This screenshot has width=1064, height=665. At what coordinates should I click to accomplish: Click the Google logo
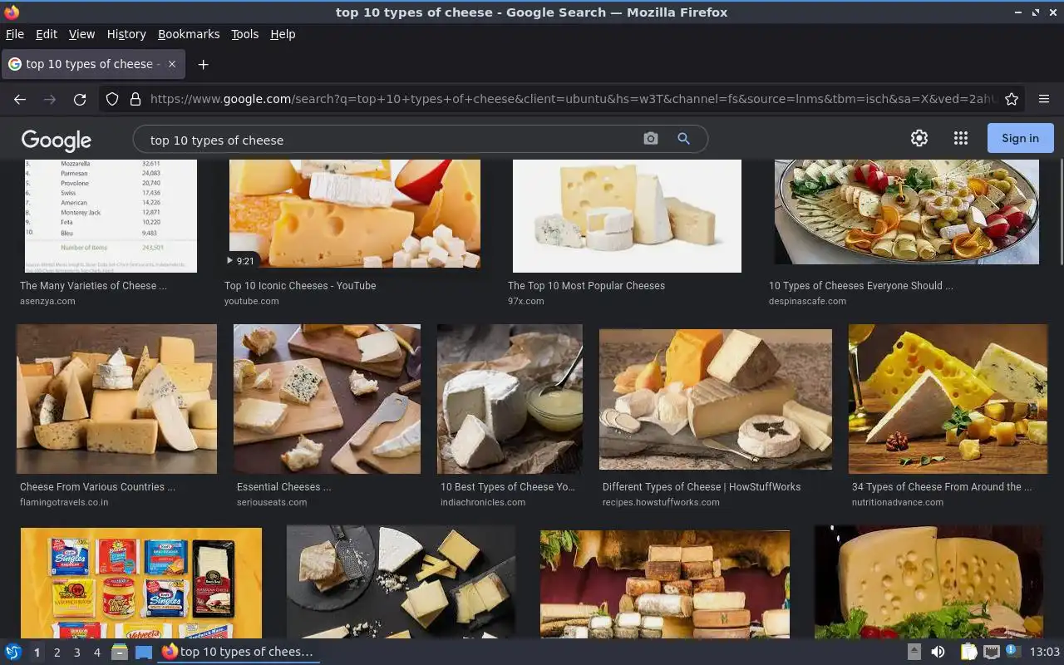57,140
